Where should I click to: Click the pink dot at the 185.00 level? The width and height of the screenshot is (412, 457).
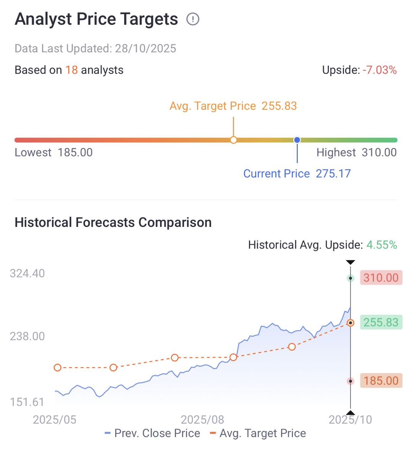(x=351, y=381)
